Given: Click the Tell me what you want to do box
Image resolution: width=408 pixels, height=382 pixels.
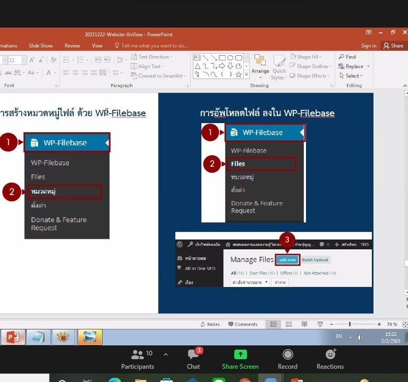Looking at the screenshot, I should point(151,46).
